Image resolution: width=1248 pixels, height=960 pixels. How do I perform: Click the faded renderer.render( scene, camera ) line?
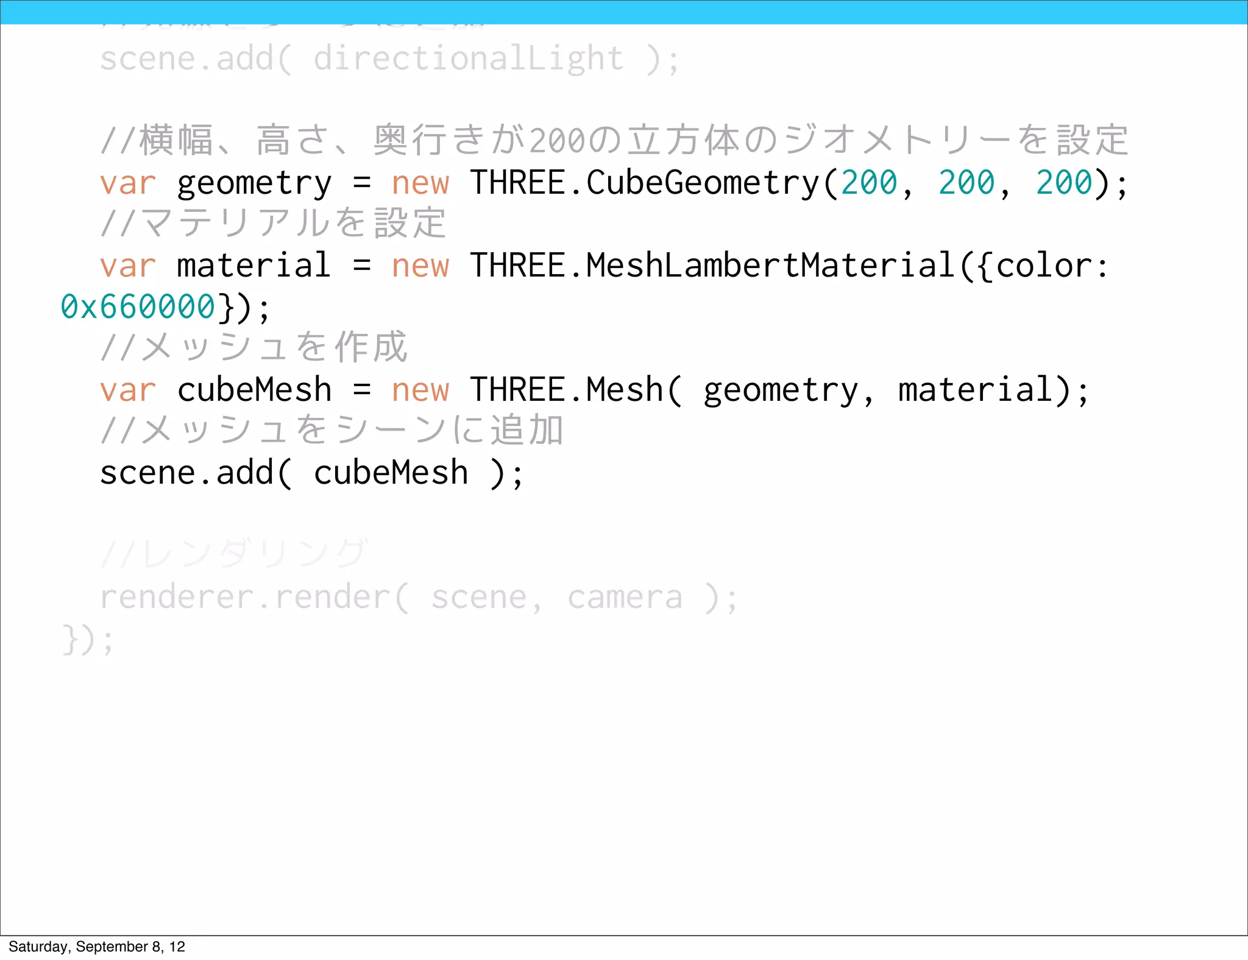(418, 597)
